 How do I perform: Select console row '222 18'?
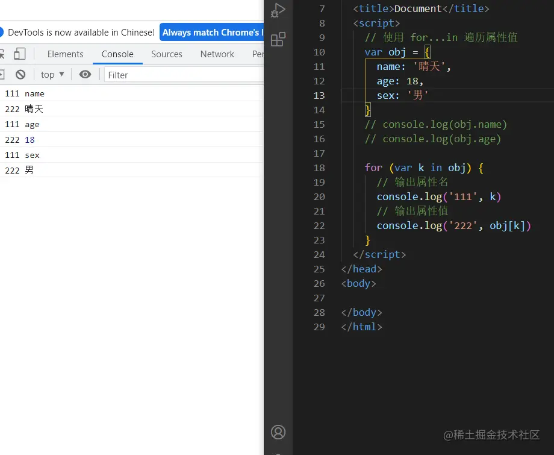tap(131, 140)
